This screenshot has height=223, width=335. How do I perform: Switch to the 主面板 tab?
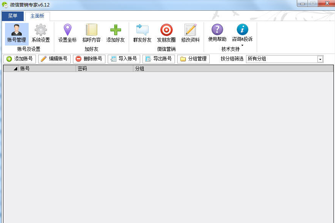[37, 16]
